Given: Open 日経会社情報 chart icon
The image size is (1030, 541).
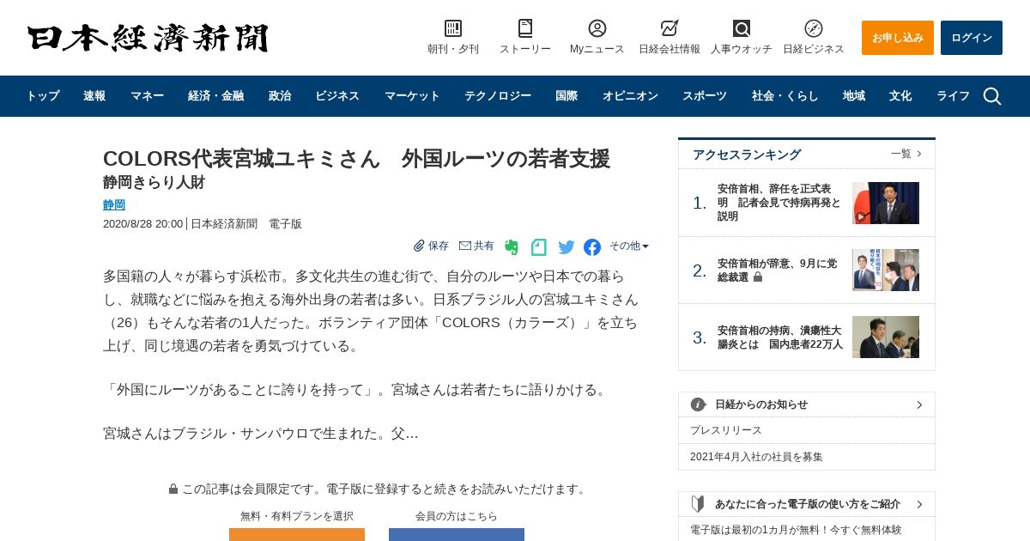Looking at the screenshot, I should tap(669, 28).
